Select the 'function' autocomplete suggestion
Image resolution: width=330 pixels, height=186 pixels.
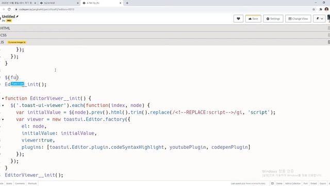pos(18,84)
